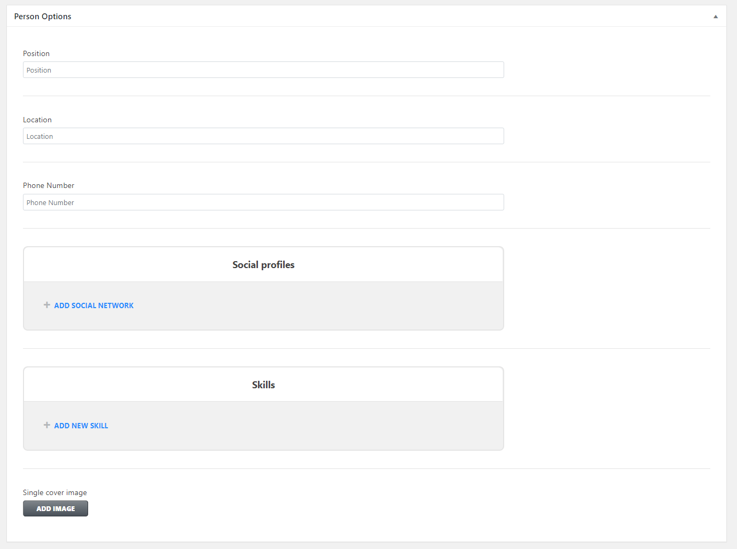
Task: Click the plus icon beside Add Social Network
Action: click(x=47, y=305)
